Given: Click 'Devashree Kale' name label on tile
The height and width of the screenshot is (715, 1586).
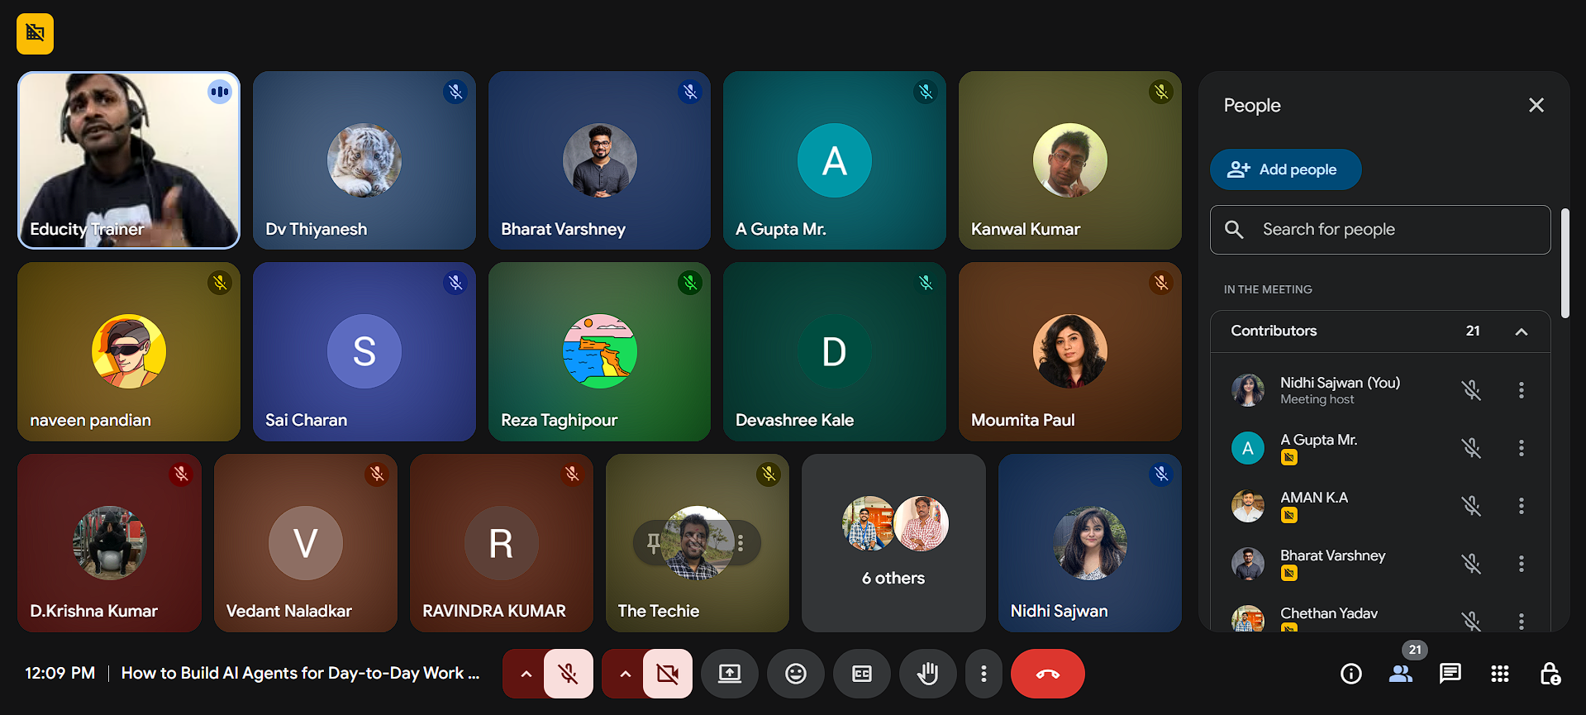Looking at the screenshot, I should [794, 420].
